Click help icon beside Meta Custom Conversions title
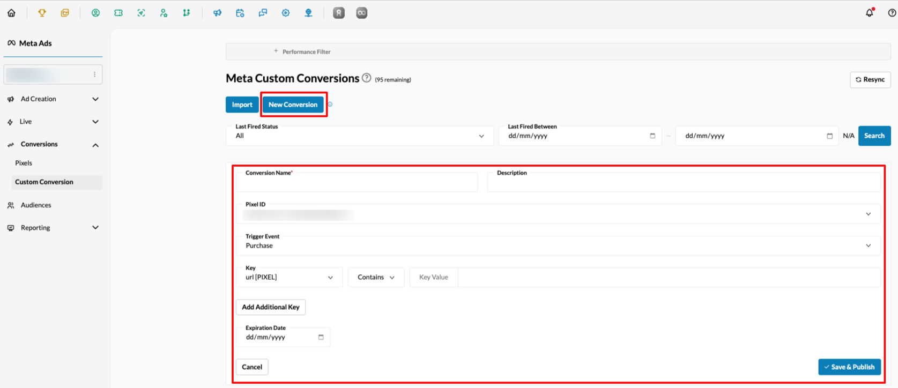The image size is (898, 388). pyautogui.click(x=366, y=78)
